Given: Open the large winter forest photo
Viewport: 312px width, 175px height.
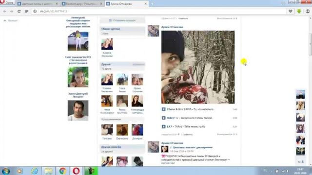Looking at the screenshot, I should [x=198, y=67].
